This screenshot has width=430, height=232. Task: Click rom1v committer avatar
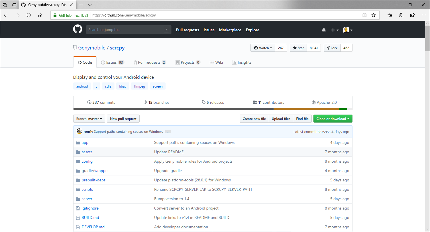79,131
